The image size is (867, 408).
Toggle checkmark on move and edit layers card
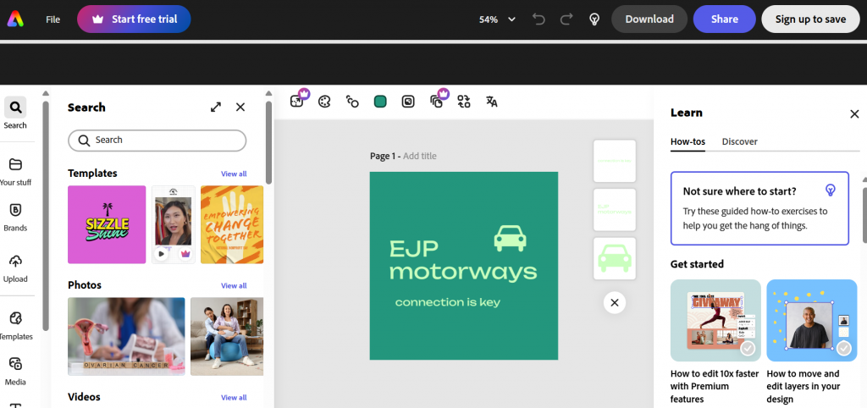coord(844,348)
